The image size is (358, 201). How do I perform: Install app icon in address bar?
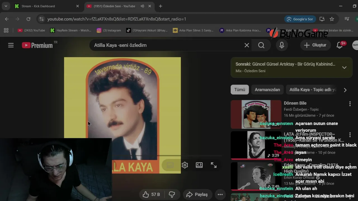point(322,19)
